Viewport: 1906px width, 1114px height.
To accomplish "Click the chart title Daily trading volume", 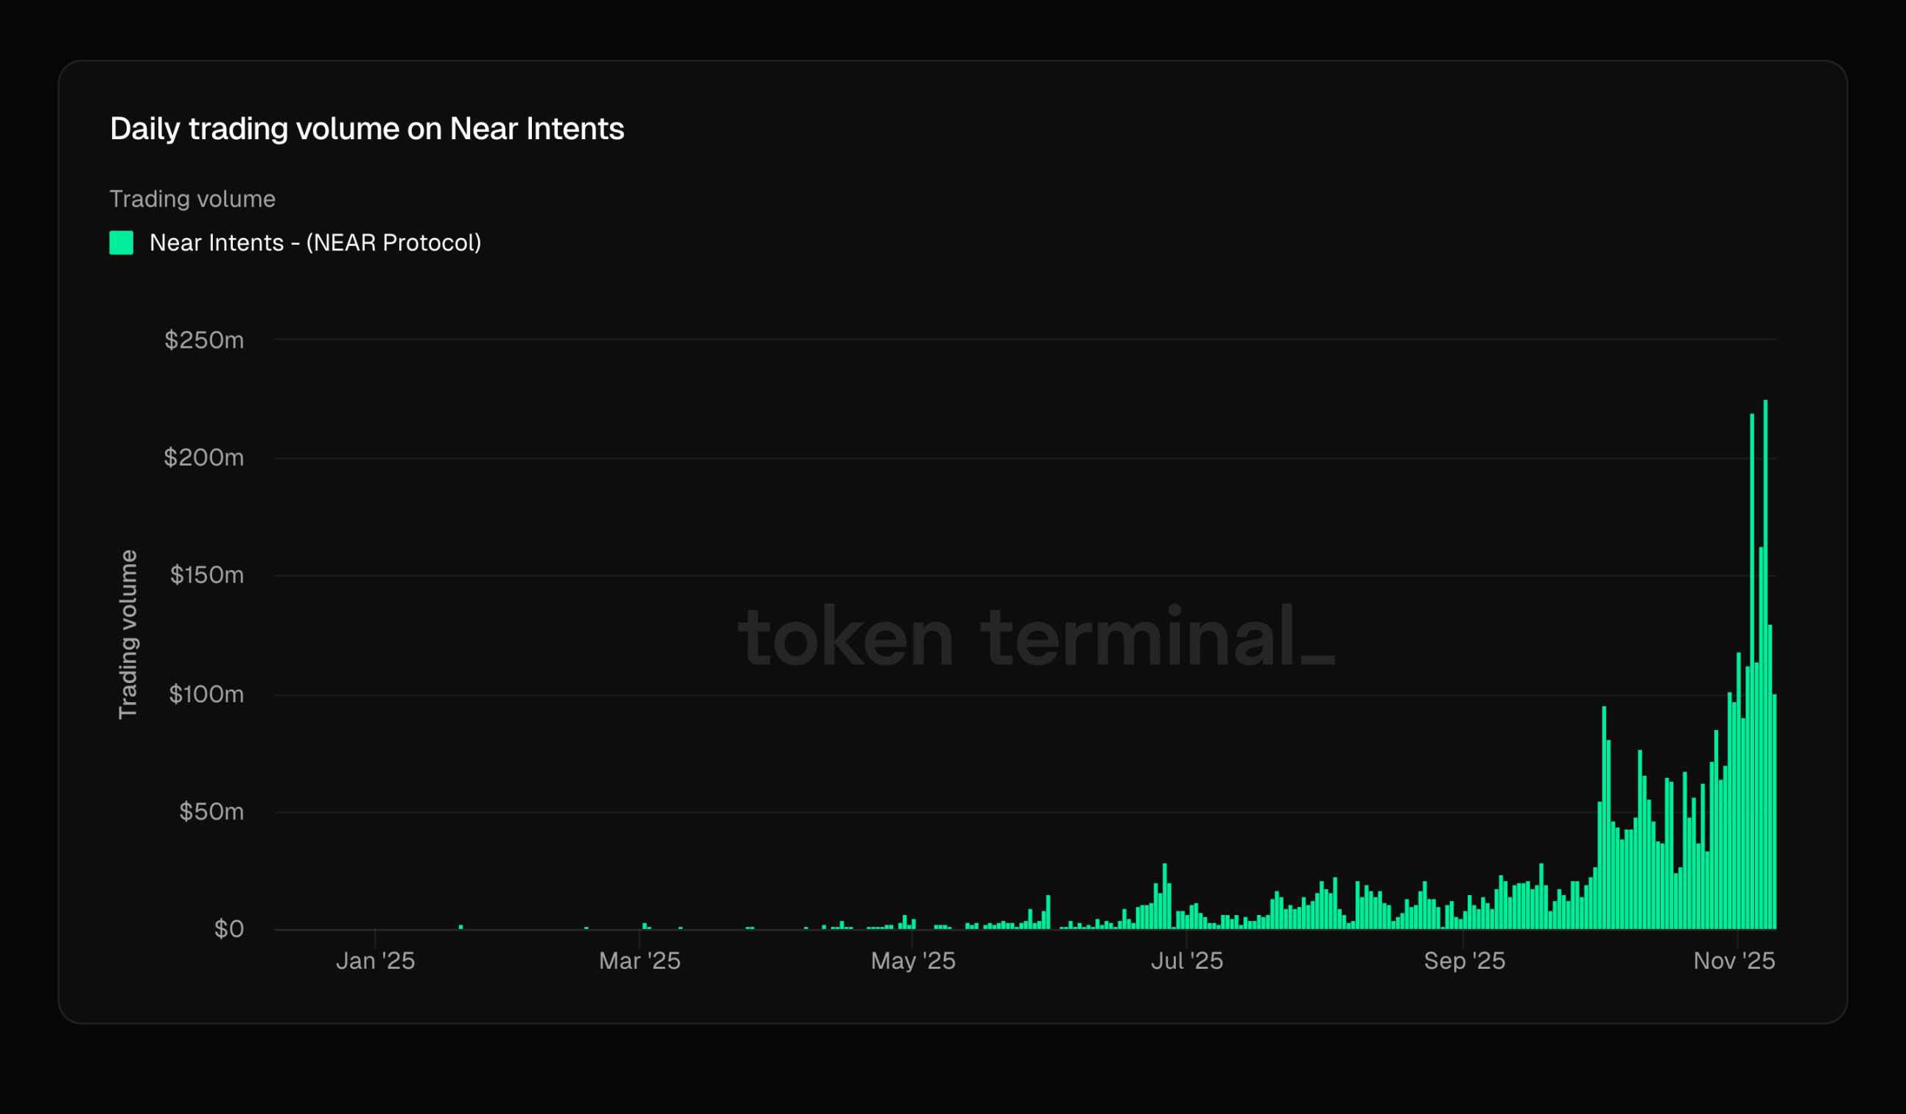I will click(x=367, y=129).
